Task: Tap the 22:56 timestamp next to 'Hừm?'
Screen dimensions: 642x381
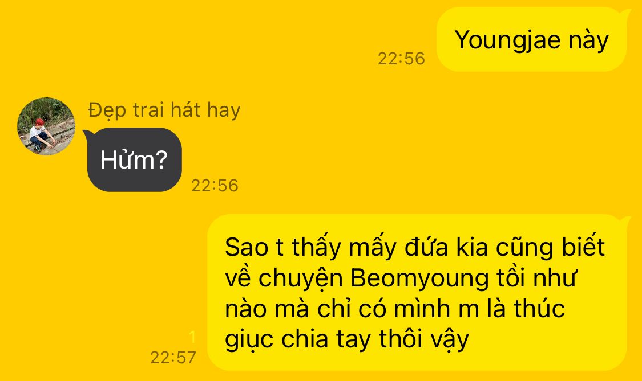Action: pyautogui.click(x=215, y=186)
